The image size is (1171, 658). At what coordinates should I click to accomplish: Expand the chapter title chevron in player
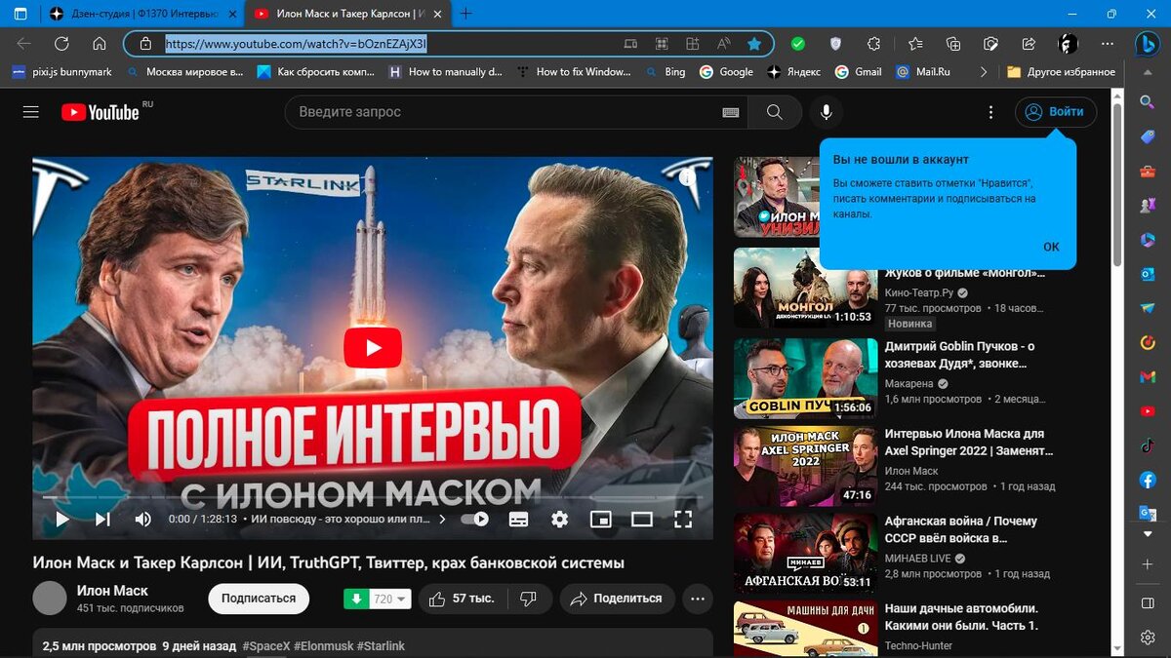(x=442, y=520)
